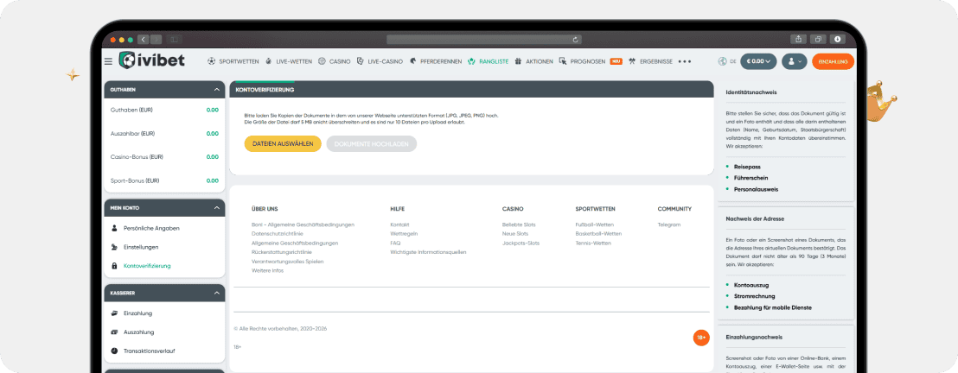Open the user account dropdown
Image resolution: width=958 pixels, height=373 pixels.
point(795,61)
